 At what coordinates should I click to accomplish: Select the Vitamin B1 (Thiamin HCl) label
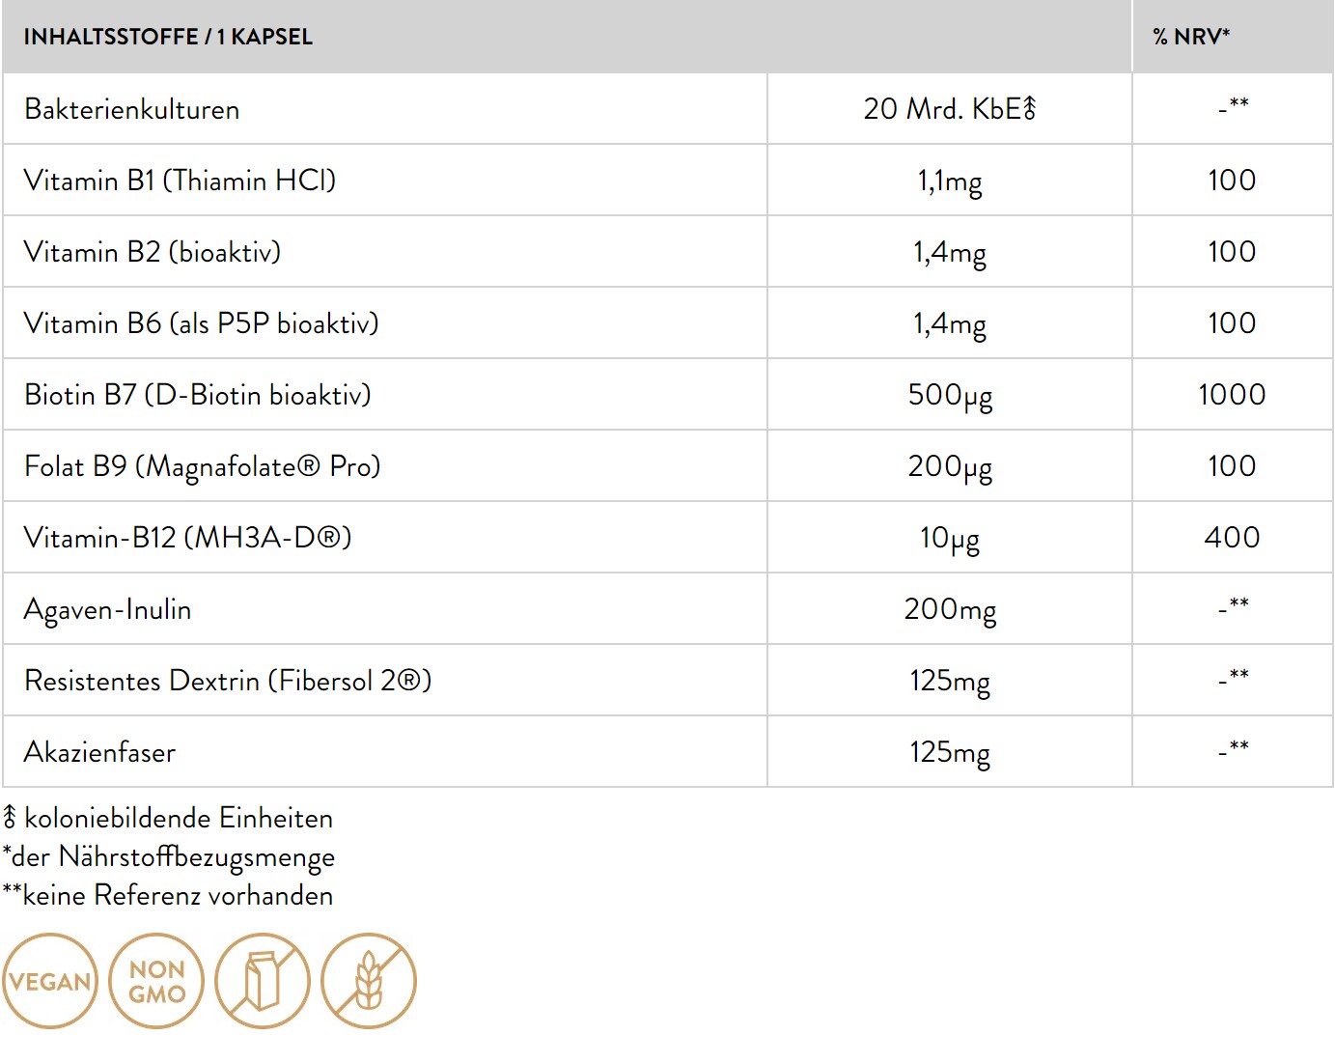coord(180,181)
